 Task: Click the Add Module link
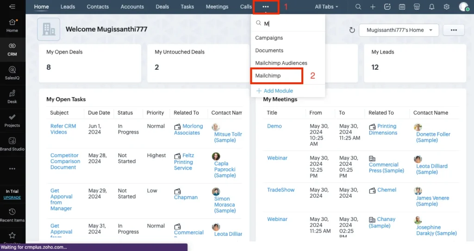tap(275, 91)
